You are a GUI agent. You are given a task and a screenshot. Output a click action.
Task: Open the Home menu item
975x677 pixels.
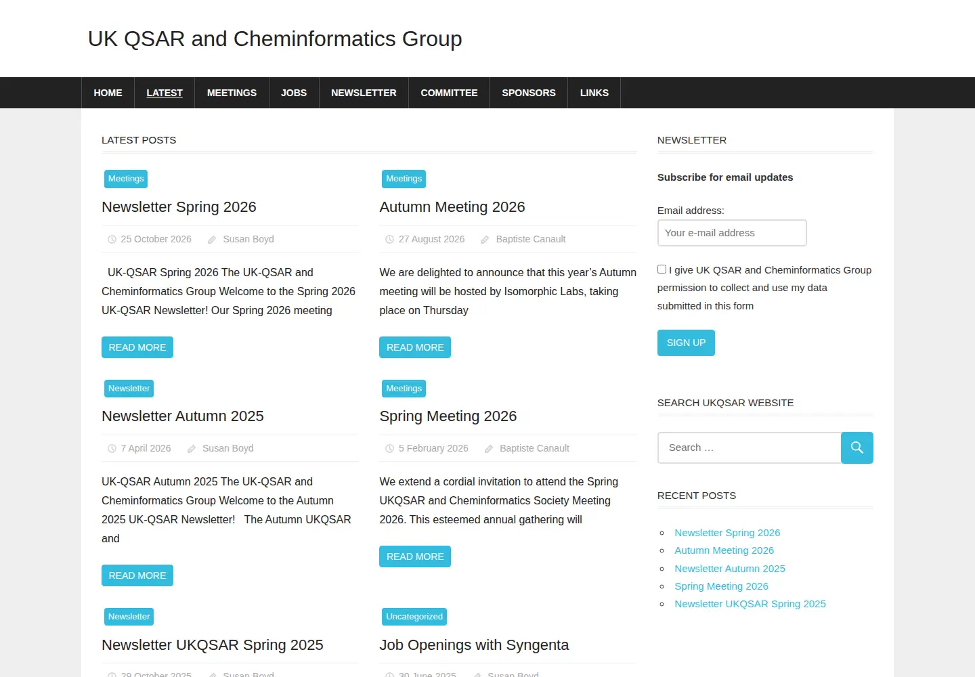click(x=108, y=93)
